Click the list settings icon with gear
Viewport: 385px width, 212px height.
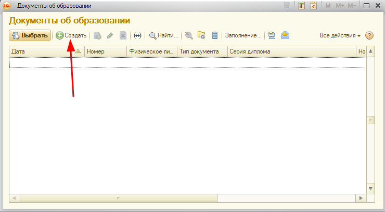201,35
